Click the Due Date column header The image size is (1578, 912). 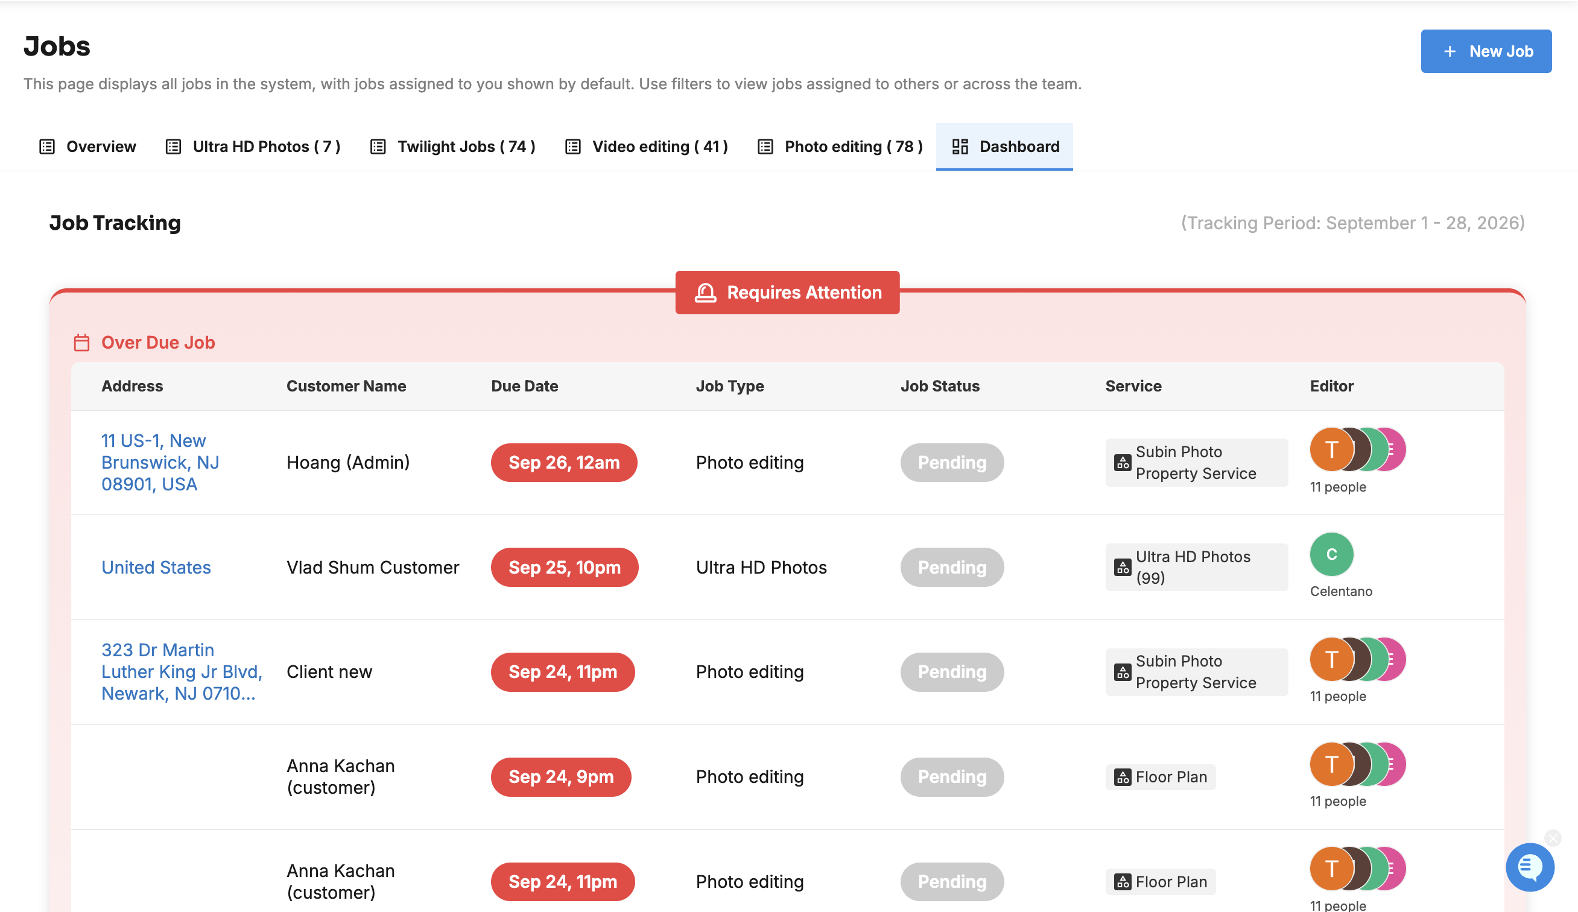[524, 386]
